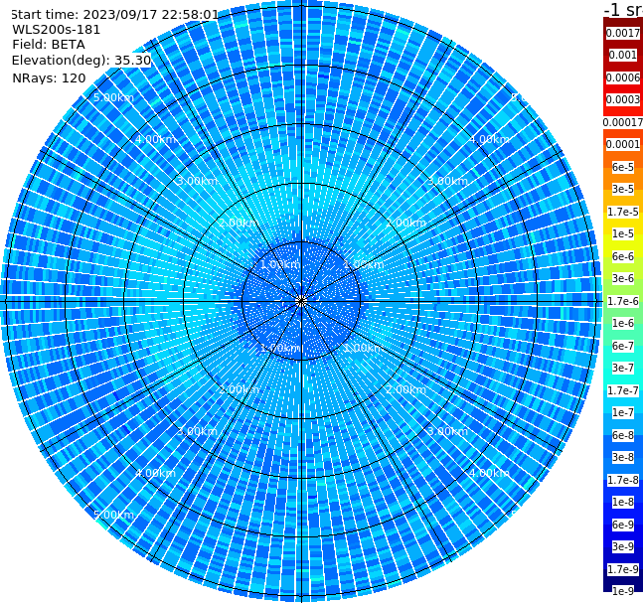The height and width of the screenshot is (603, 643).
Task: Select the 1e-6 colorbar value
Action: point(623,323)
